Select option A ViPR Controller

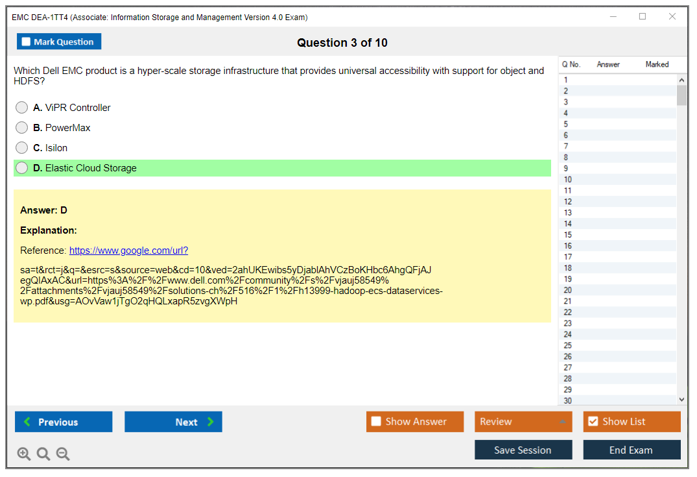[x=22, y=108]
